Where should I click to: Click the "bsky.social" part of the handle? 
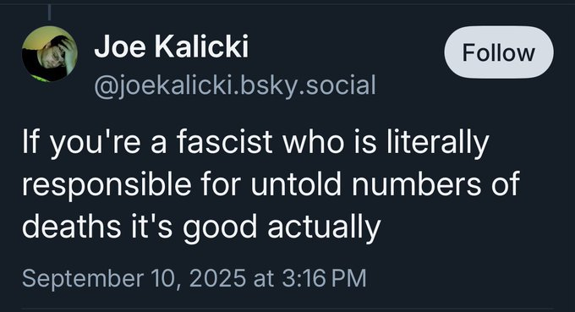pyautogui.click(x=309, y=86)
